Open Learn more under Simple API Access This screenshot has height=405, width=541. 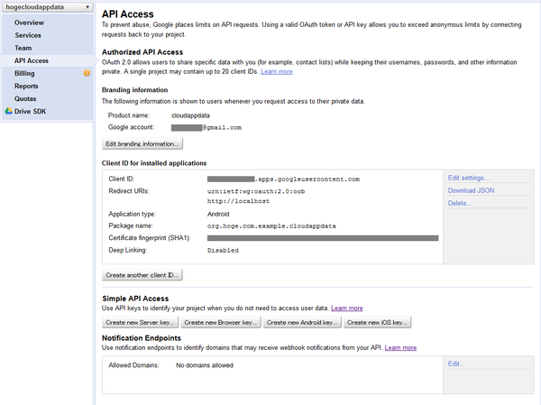(347, 308)
